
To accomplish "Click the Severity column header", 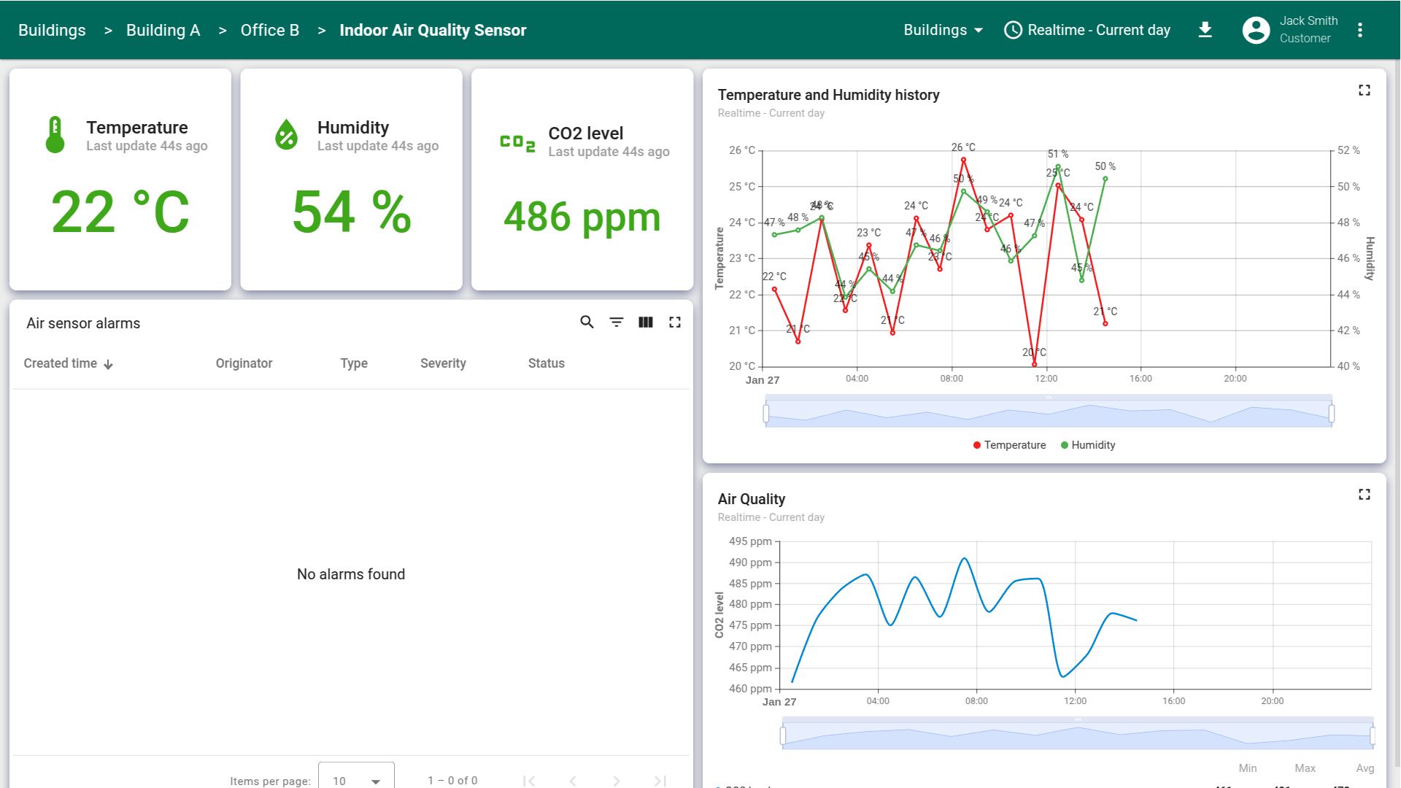I will 443,363.
